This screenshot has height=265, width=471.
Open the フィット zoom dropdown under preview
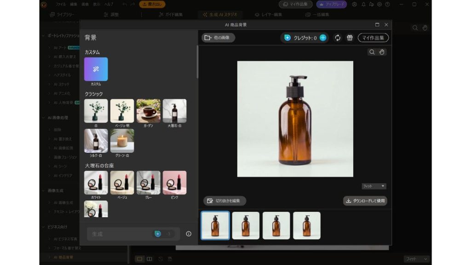374,186
